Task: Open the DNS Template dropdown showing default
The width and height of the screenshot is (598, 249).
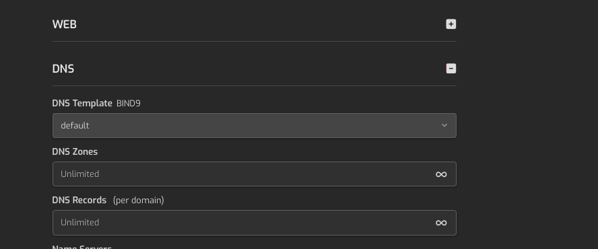Action: click(255, 125)
